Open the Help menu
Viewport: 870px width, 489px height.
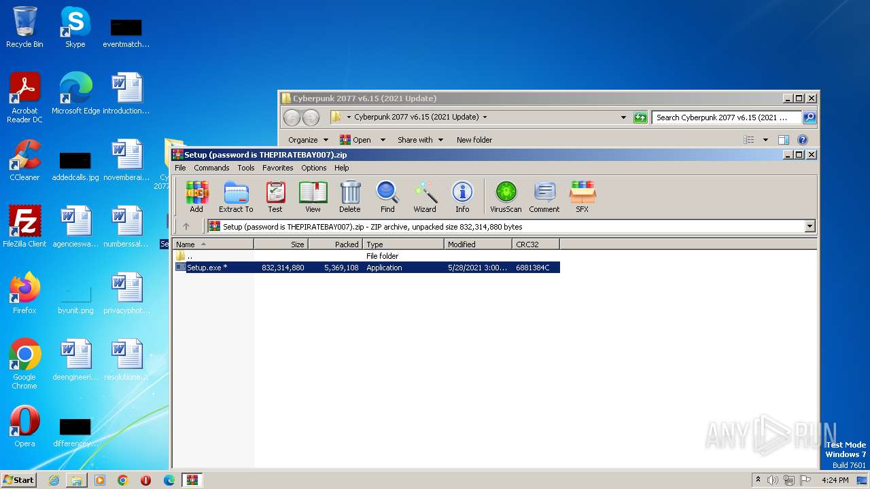[342, 168]
